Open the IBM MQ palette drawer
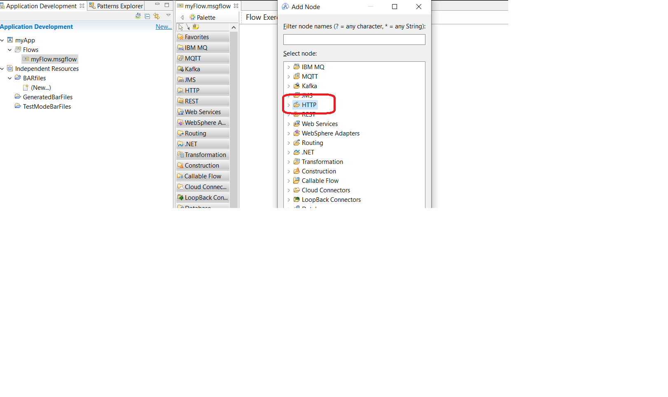Image resolution: width=668 pixels, height=397 pixels. [203, 48]
